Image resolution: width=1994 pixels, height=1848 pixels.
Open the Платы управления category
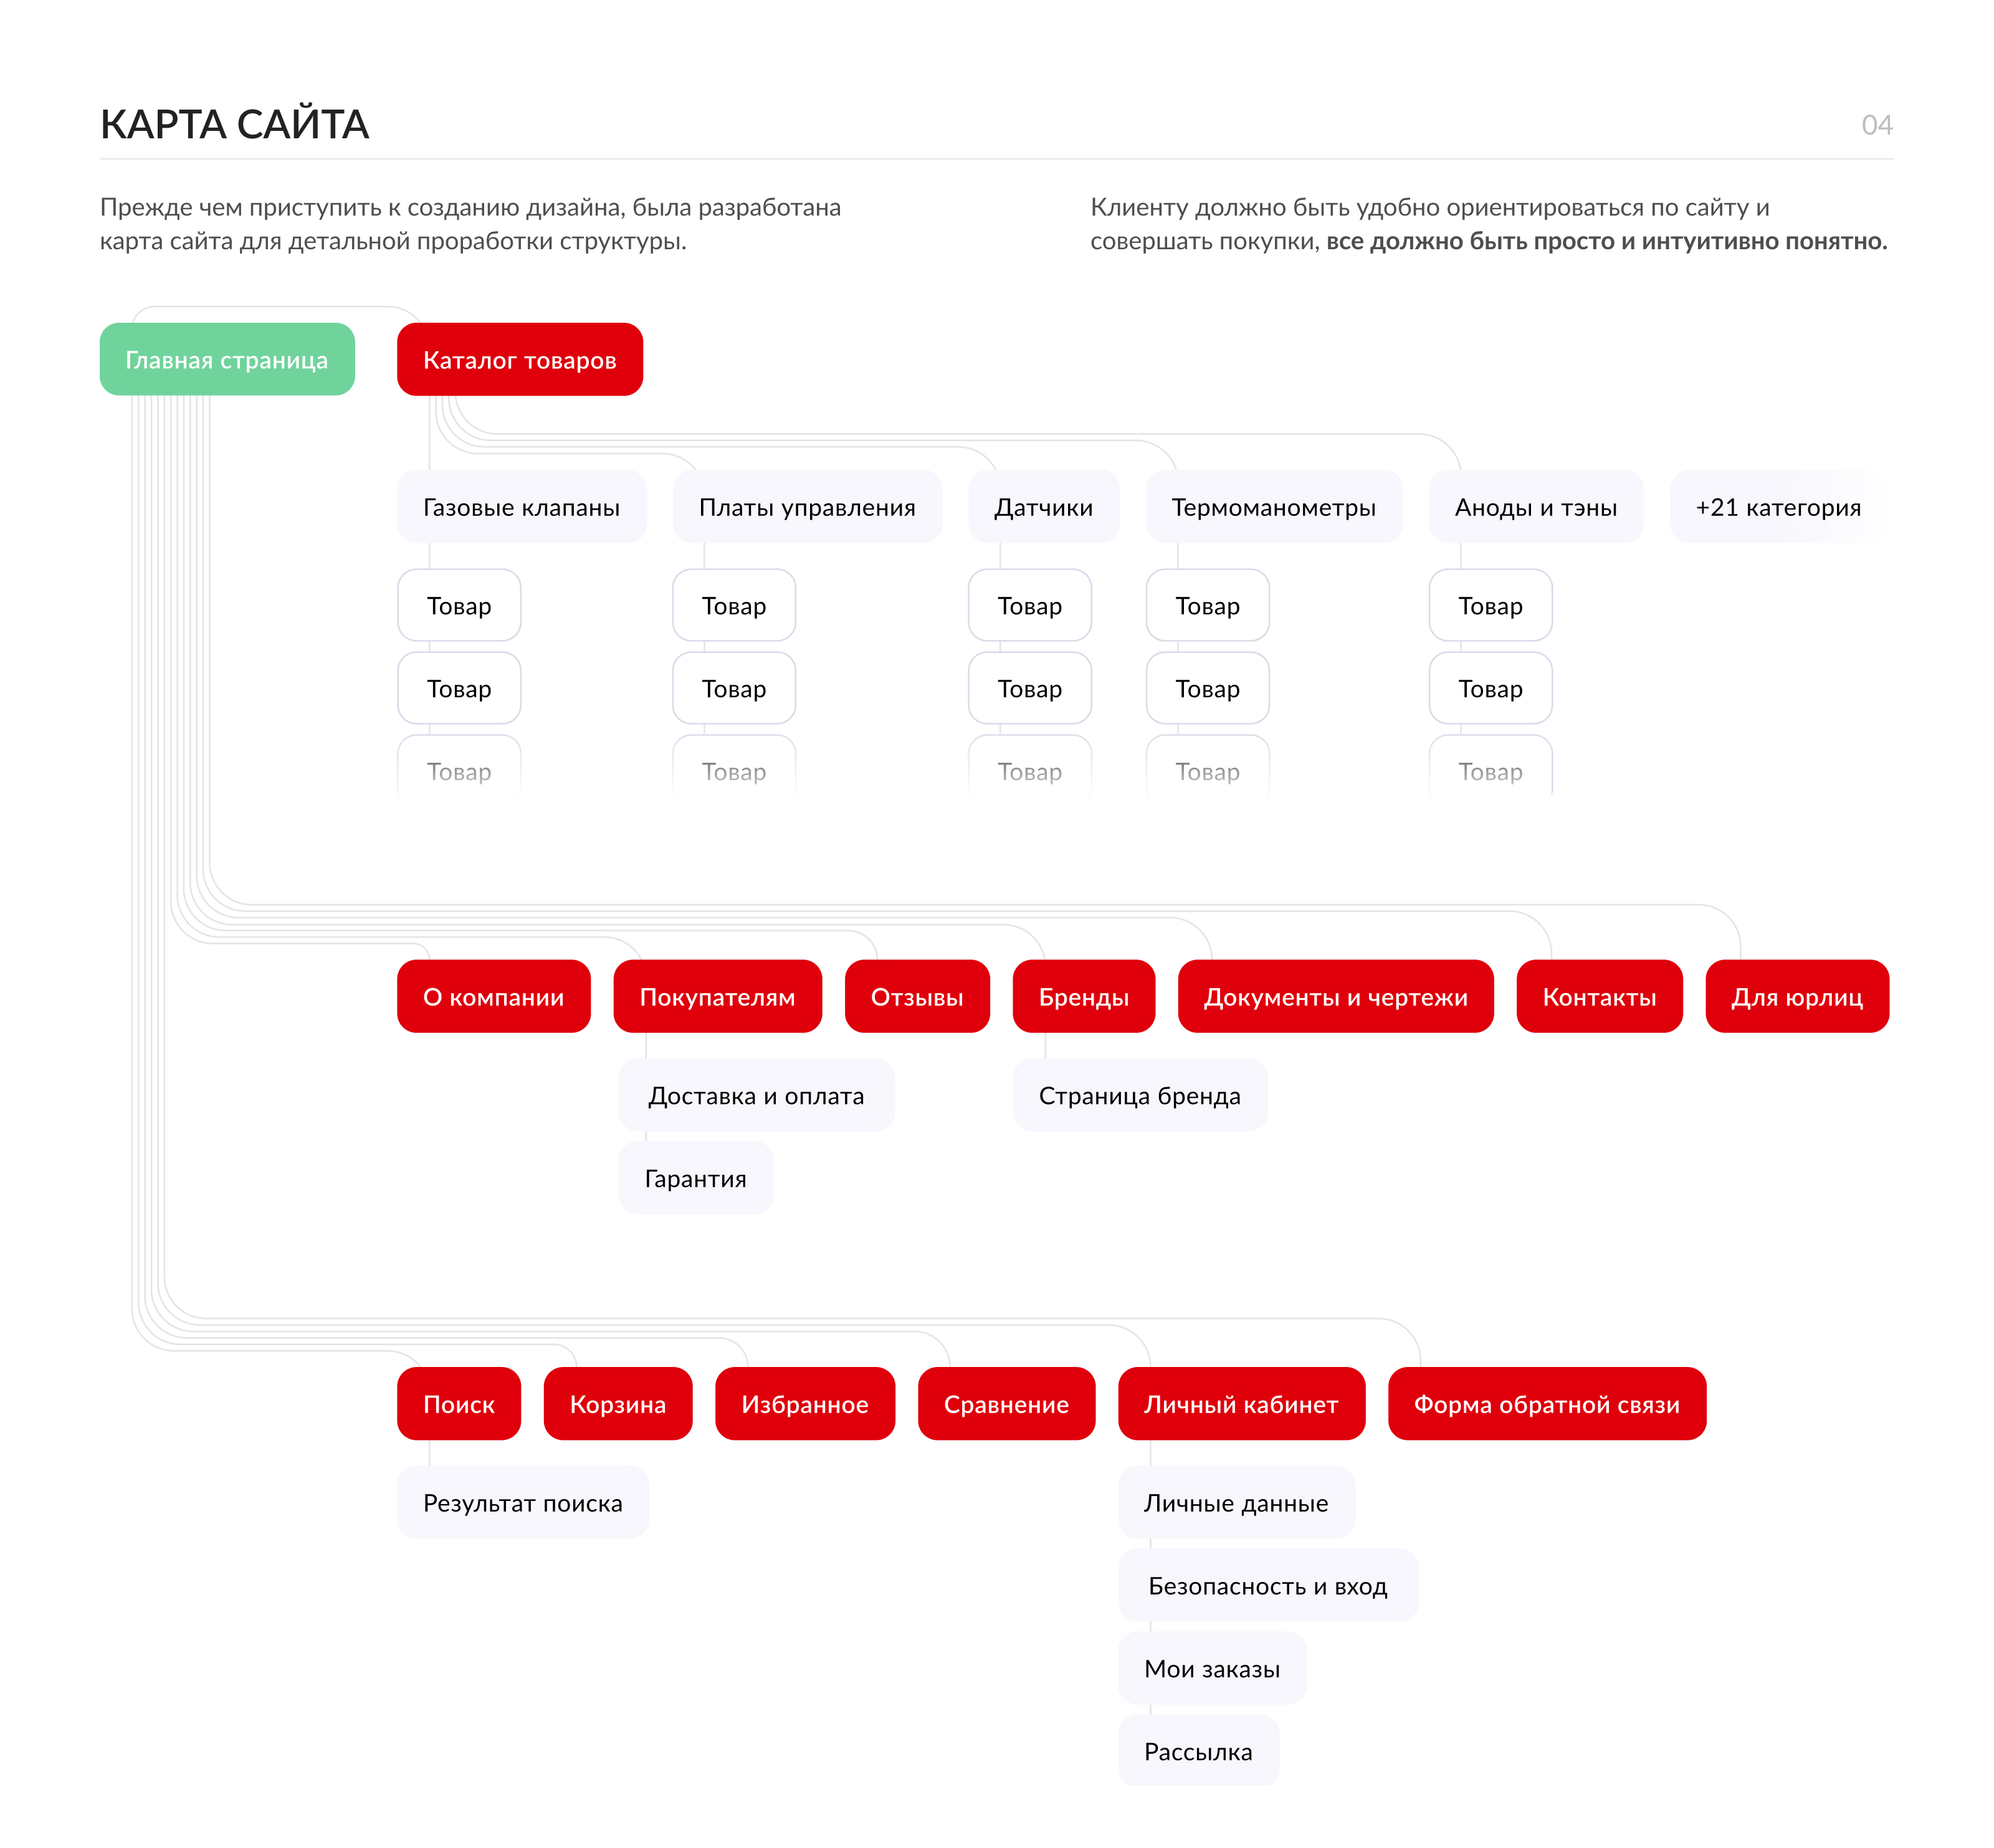click(807, 506)
